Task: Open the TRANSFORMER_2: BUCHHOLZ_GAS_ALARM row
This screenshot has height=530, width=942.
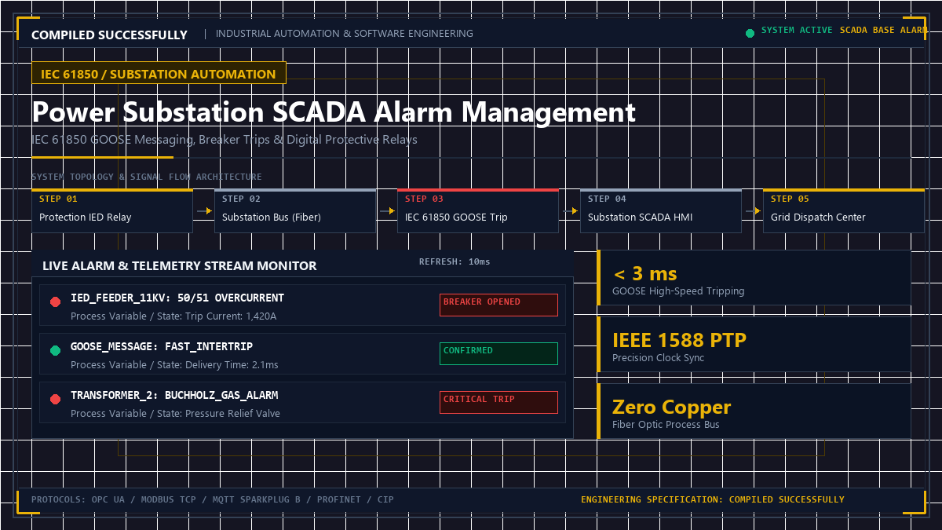Action: click(302, 403)
